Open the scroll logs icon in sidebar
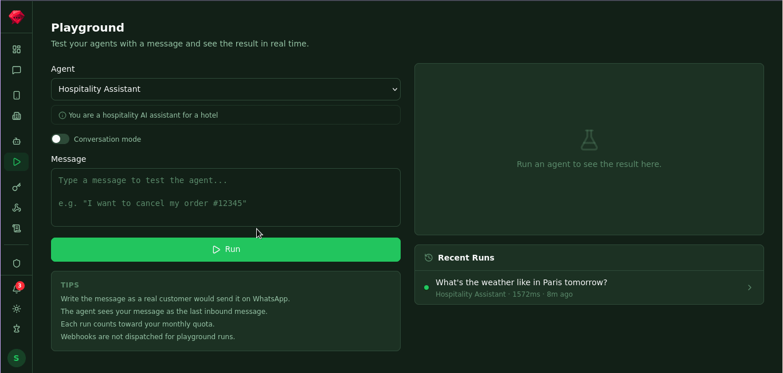 pos(17,228)
